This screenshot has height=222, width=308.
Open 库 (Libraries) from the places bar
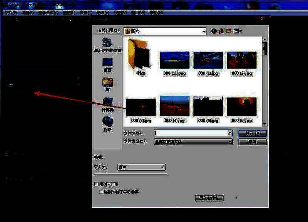pyautogui.click(x=107, y=84)
